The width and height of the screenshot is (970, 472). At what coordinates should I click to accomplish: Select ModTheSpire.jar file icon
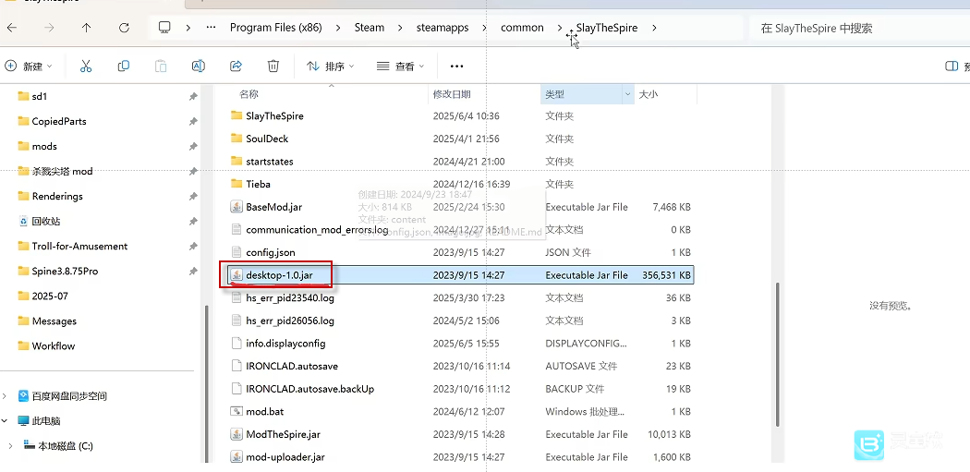pos(236,434)
